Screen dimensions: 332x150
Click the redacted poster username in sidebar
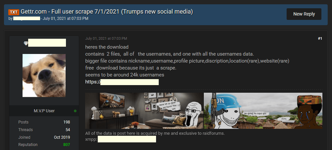(47, 43)
